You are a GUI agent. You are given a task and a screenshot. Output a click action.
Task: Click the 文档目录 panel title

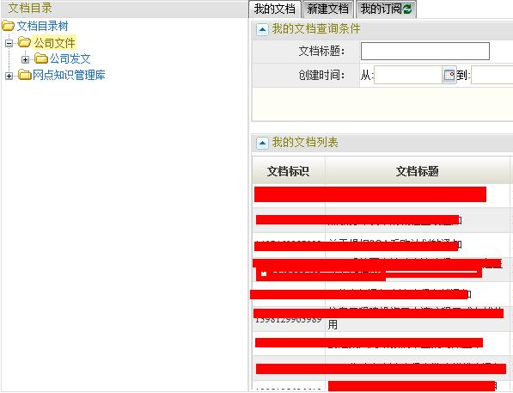[30, 9]
